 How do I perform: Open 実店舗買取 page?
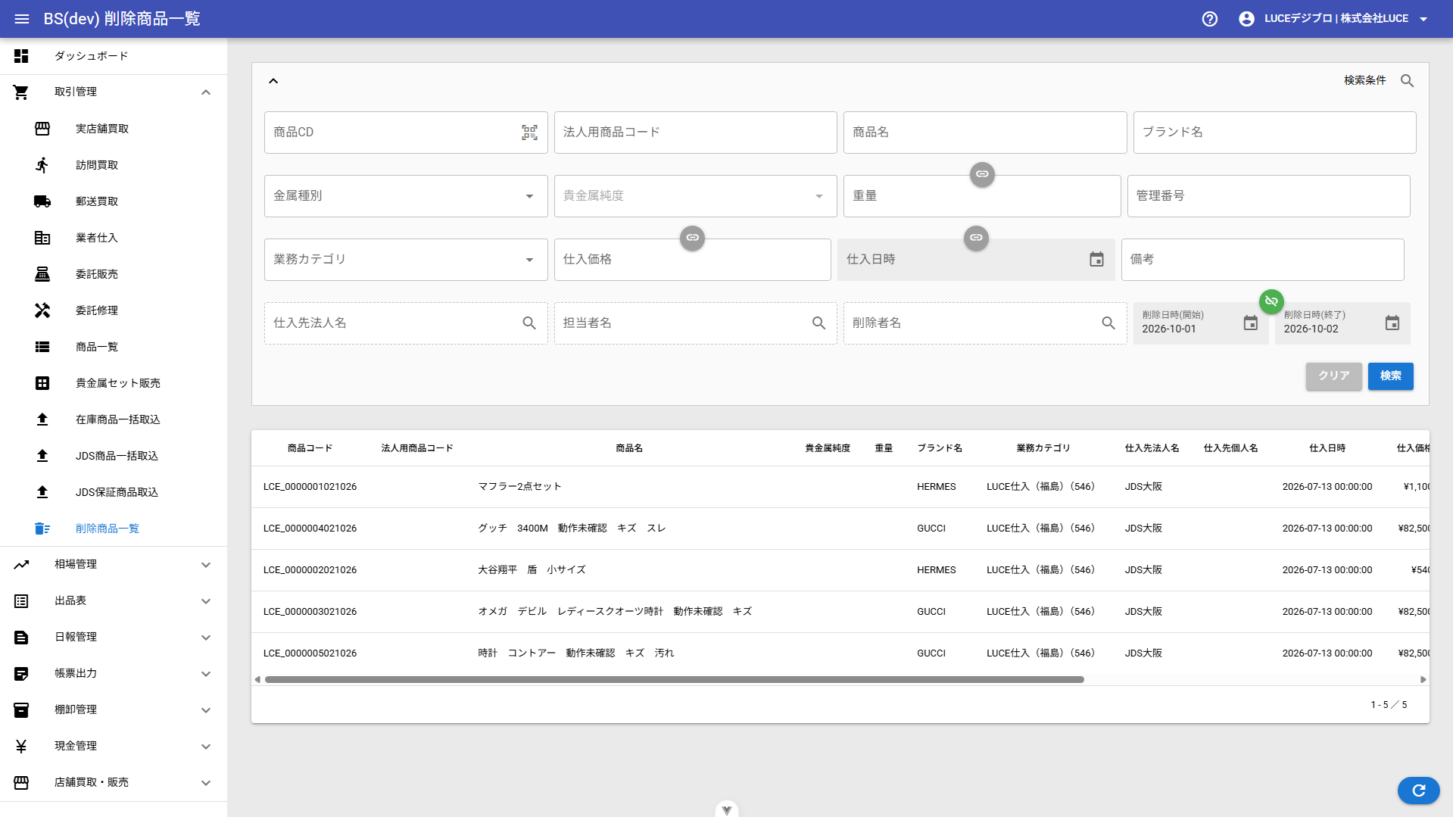[114, 129]
